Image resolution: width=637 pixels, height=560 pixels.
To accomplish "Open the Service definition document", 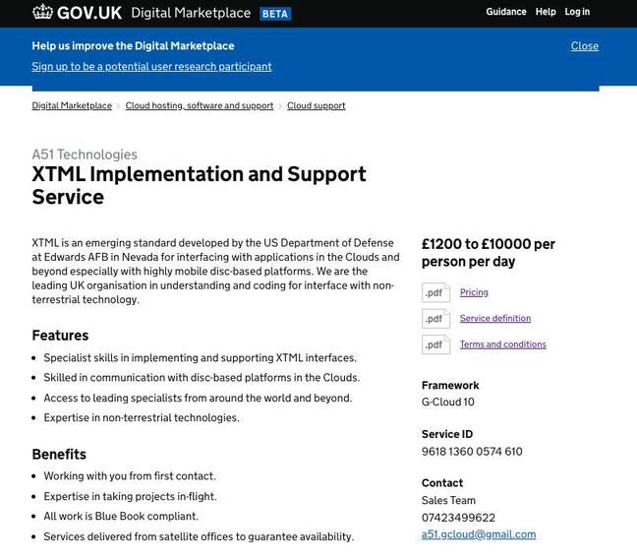I will pos(495,319).
